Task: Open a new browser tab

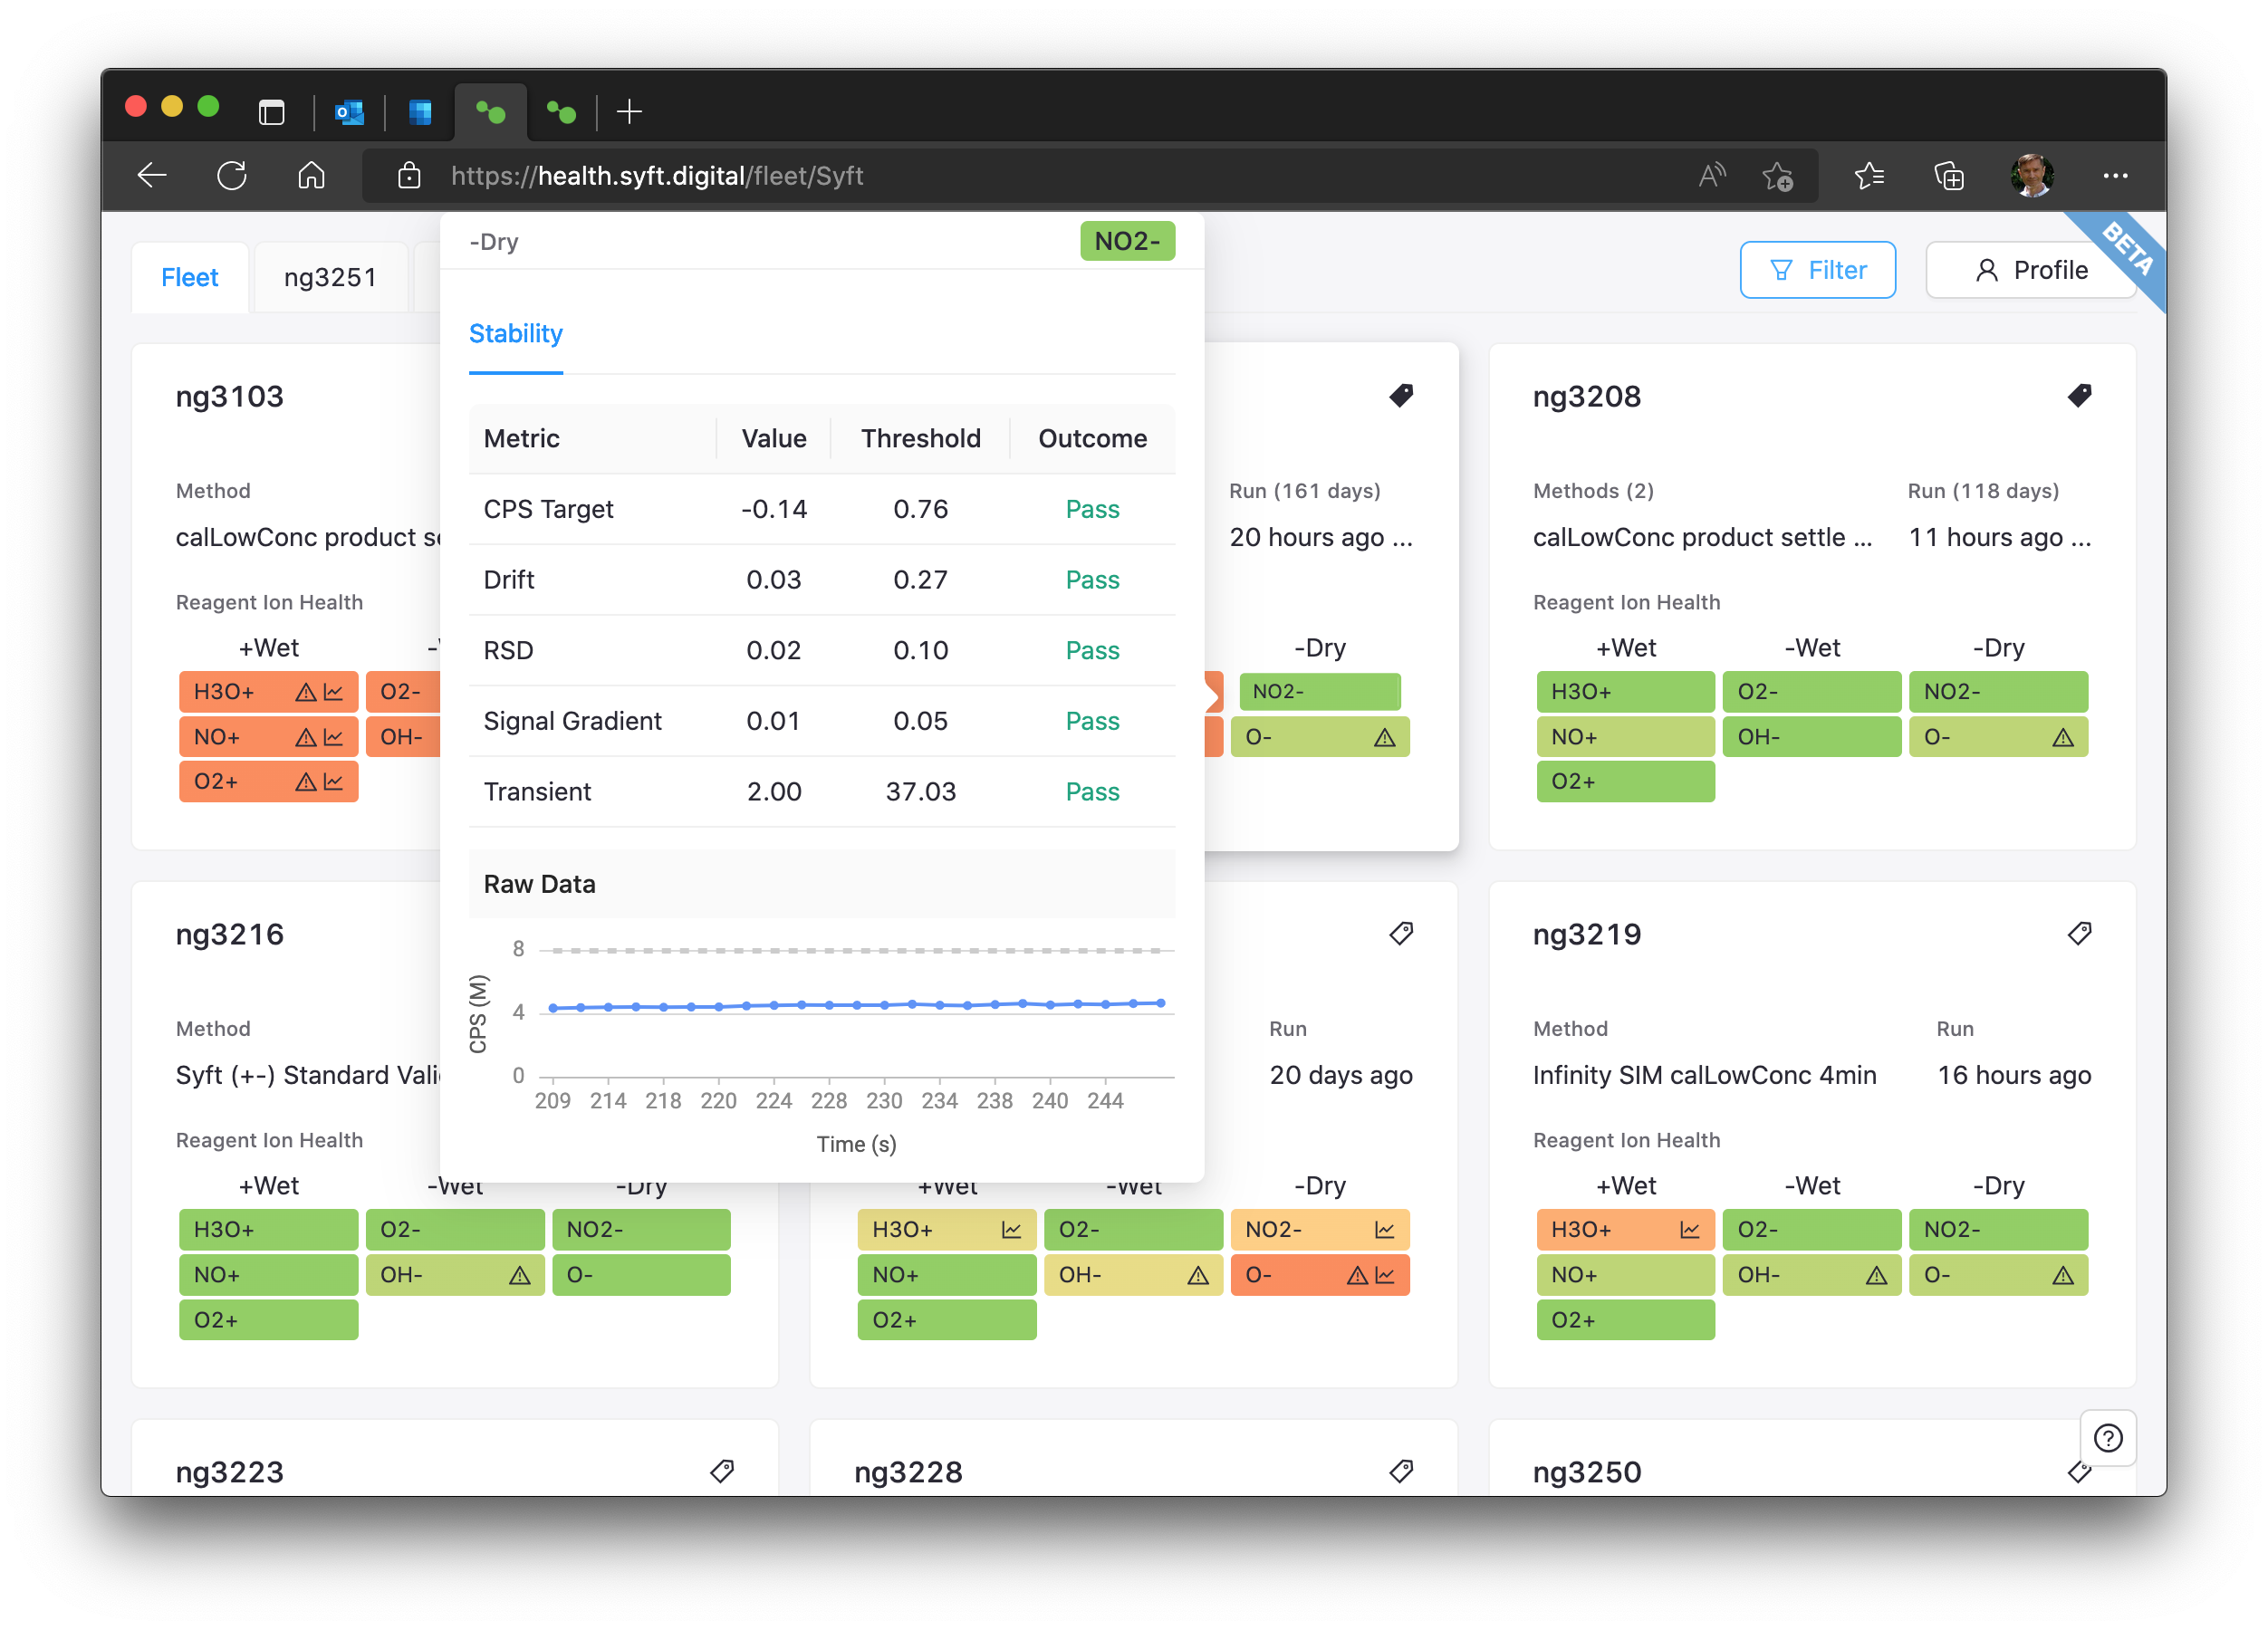Action: coord(629,111)
